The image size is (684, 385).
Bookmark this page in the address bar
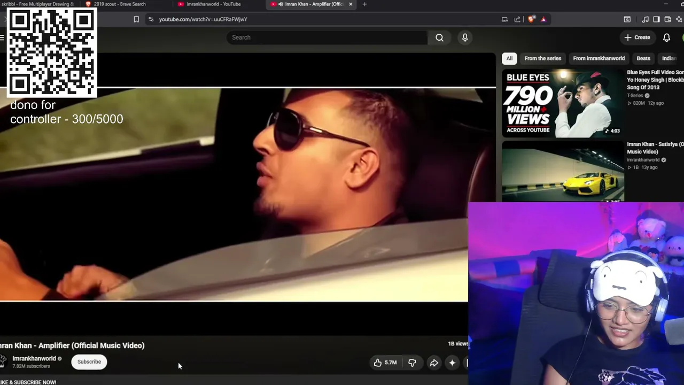click(x=136, y=19)
